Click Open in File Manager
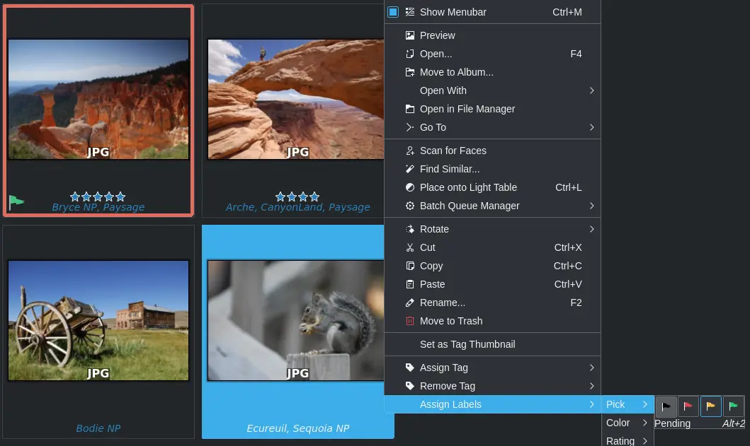750x446 pixels. (467, 109)
